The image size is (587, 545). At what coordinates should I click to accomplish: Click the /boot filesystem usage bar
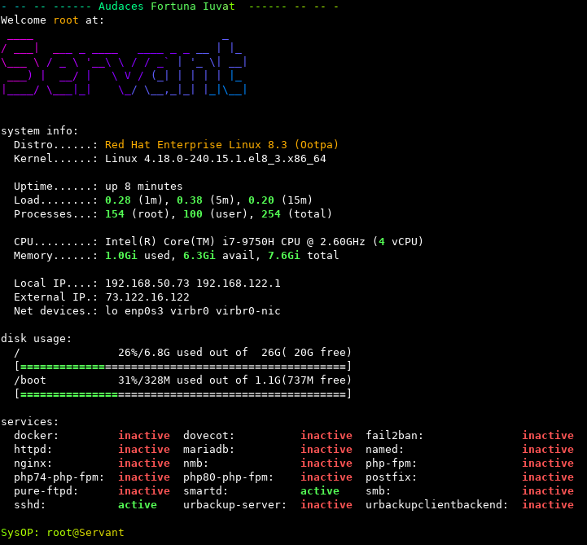[x=182, y=394]
